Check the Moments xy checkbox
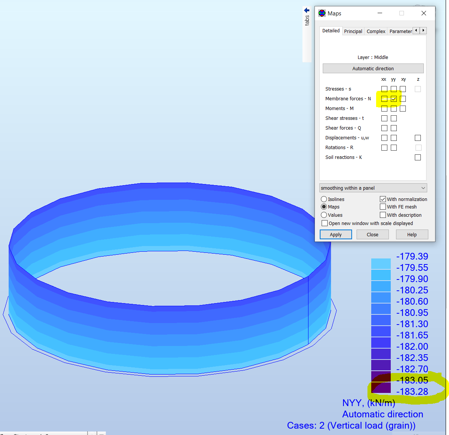Screen dimensions: 449x435 (x=403, y=108)
